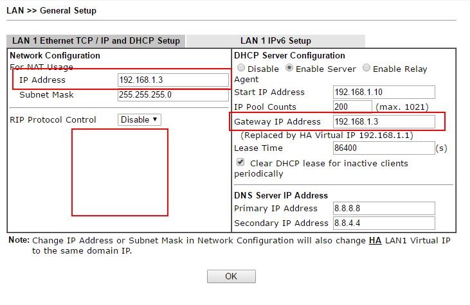Viewport: 470px width, 305px height.
Task: Open the underlined HA link in the note
Action: coord(375,241)
